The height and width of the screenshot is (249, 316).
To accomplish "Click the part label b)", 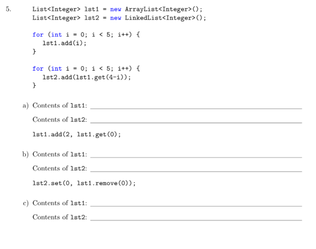I will pos(26,154).
